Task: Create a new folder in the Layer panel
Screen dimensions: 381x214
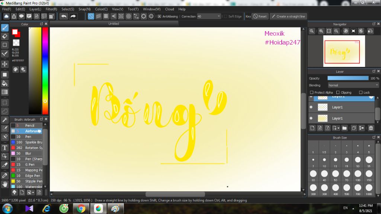Action: coord(345,128)
